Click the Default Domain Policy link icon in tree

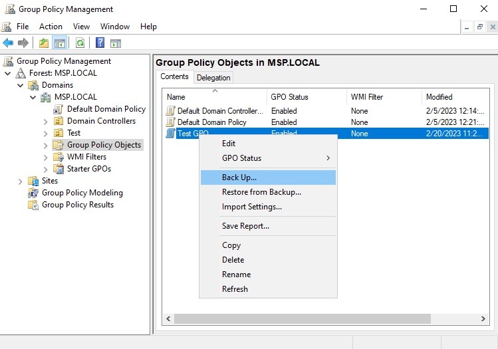(x=58, y=109)
